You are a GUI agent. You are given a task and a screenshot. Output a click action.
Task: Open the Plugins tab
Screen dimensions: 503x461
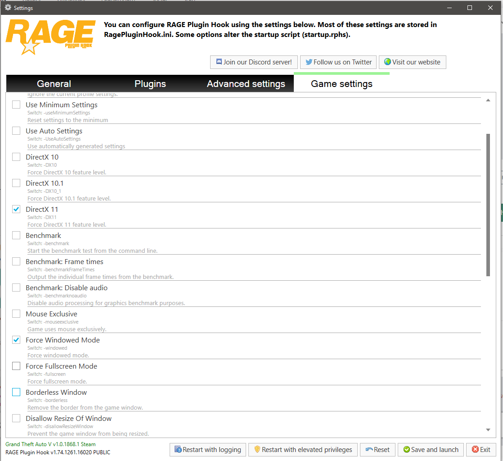coord(150,83)
